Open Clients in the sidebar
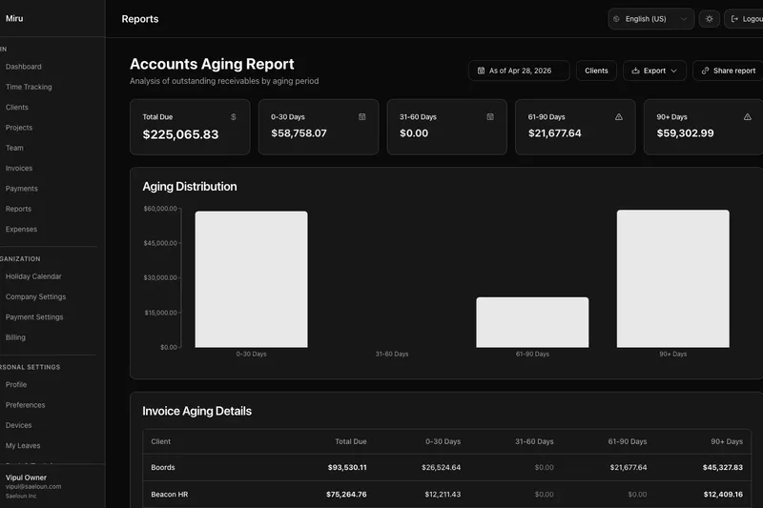Viewport: 763px width, 508px height. pyautogui.click(x=17, y=108)
